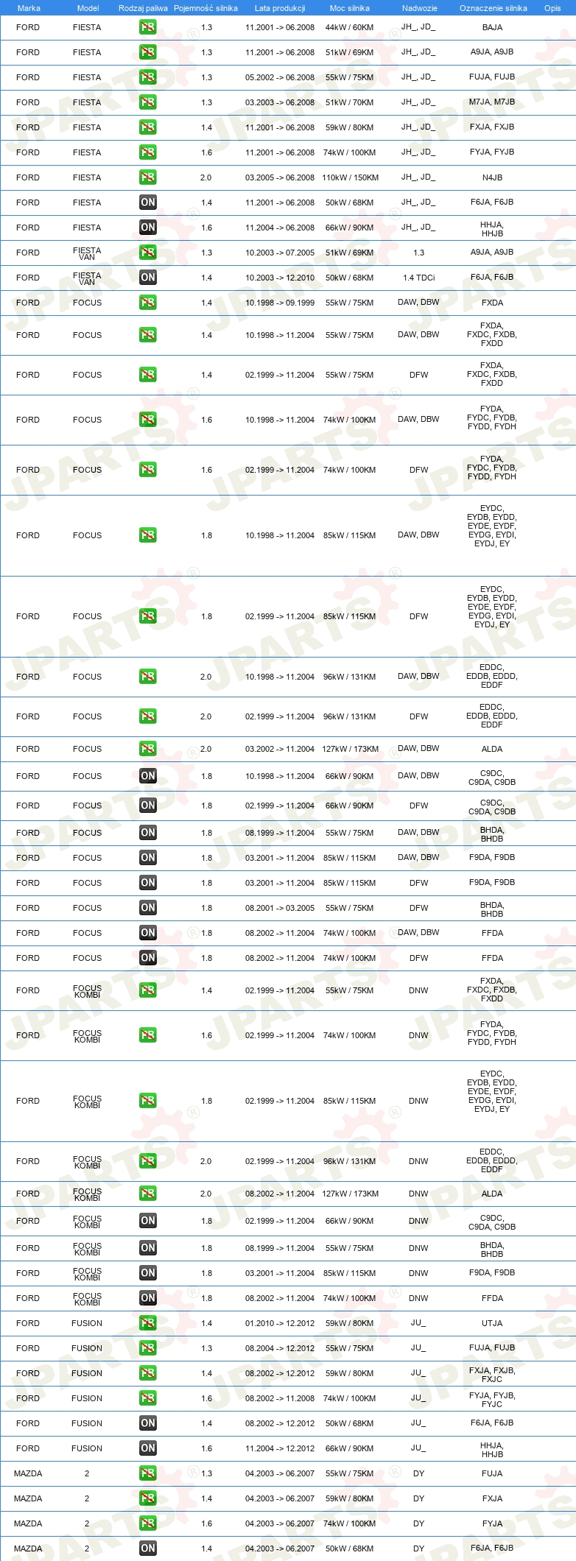Click diesel ON icon in Focus 08.2001 -> 03.2005 row
This screenshot has width=576, height=1561.
pos(147,908)
